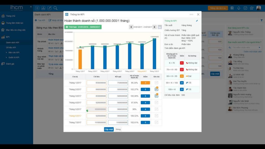Click the Tháng 7/2017 chart bar

[x=154, y=54]
